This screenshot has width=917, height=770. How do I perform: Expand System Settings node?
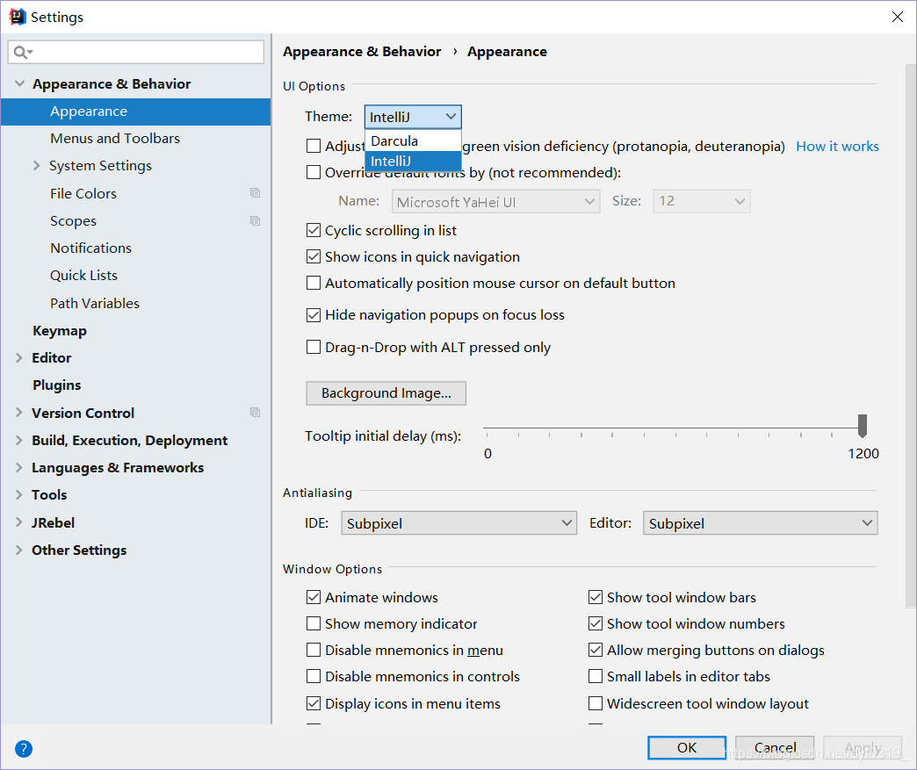pos(36,165)
